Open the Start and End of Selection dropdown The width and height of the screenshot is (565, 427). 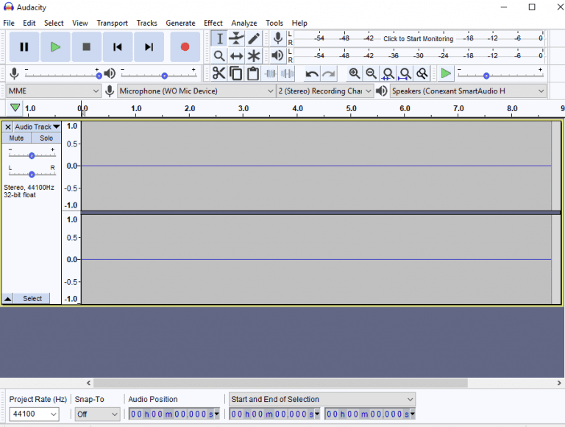[322, 399]
